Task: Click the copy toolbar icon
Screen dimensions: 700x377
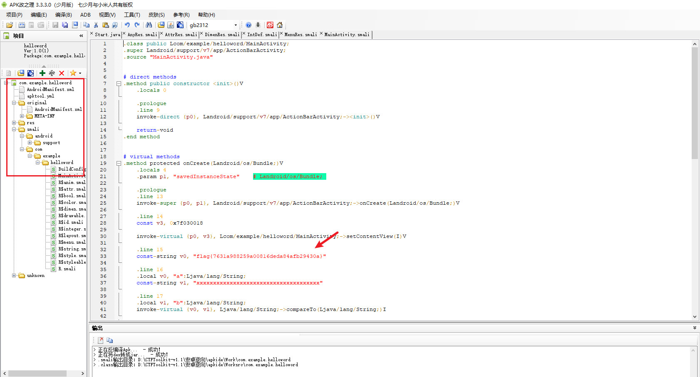Action: [x=86, y=25]
